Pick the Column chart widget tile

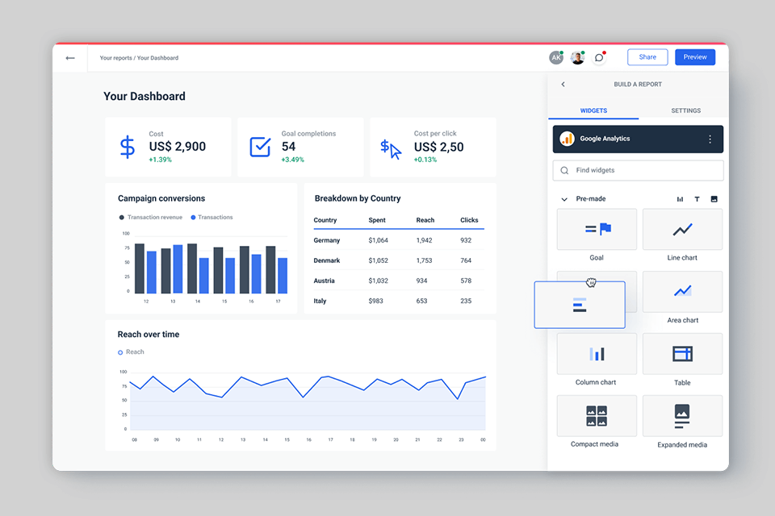pyautogui.click(x=597, y=354)
